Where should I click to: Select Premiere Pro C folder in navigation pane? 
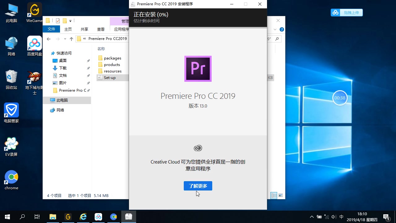70,90
